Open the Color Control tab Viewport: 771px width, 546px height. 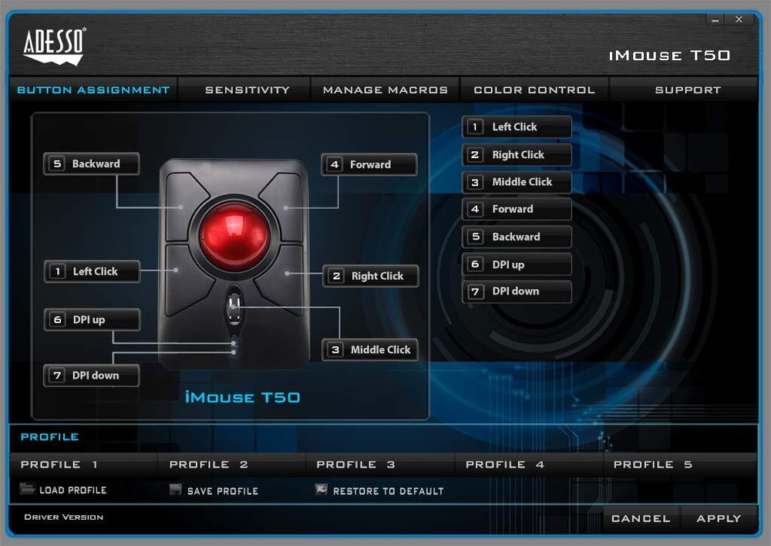[534, 89]
